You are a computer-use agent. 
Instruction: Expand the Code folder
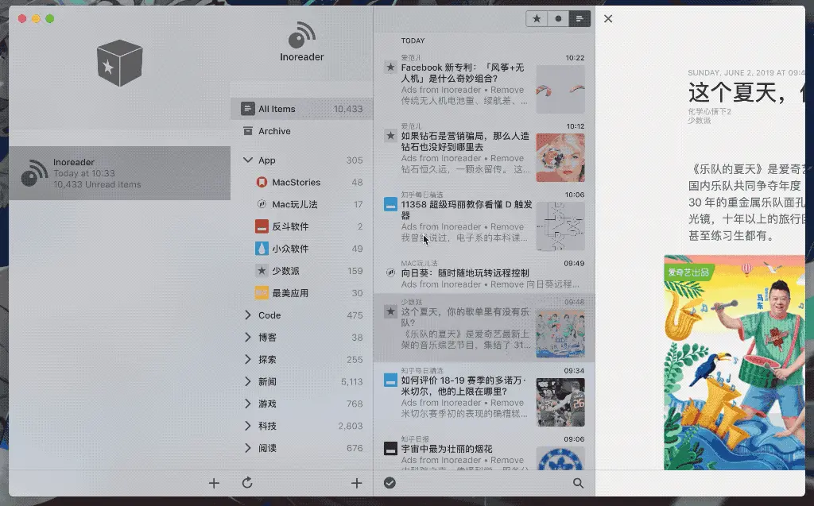(x=248, y=315)
